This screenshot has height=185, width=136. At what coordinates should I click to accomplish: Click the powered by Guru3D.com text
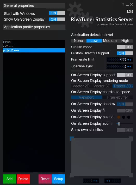tap(115, 24)
